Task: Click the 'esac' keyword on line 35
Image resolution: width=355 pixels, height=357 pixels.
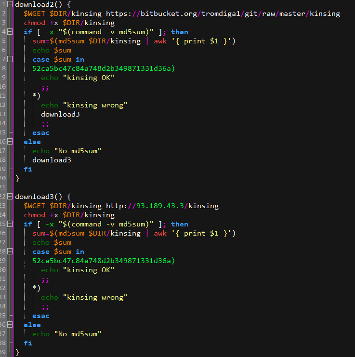Action: (41, 316)
